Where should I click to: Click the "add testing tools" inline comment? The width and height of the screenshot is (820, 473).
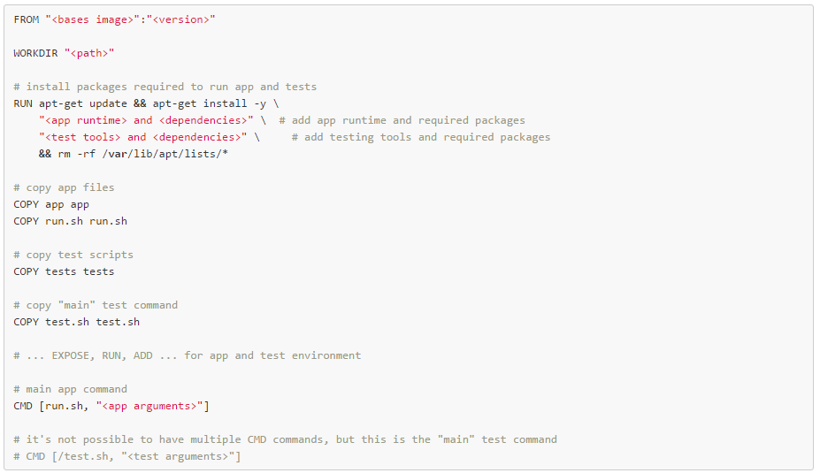click(420, 137)
